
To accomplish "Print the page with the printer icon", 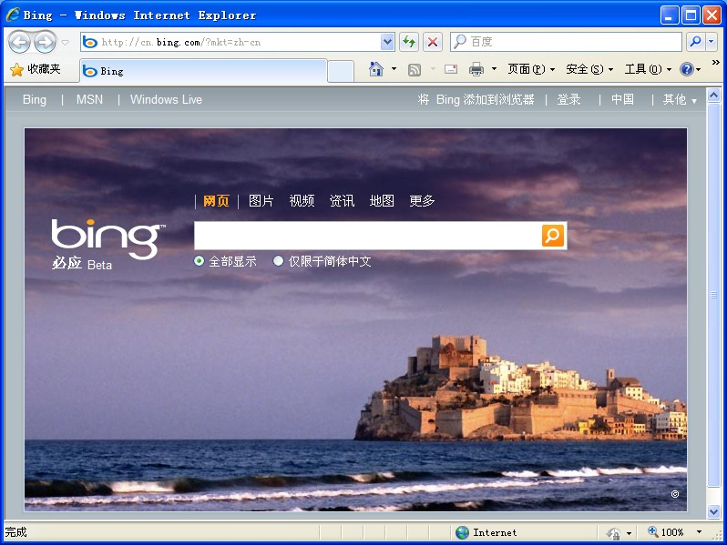I will tap(476, 69).
